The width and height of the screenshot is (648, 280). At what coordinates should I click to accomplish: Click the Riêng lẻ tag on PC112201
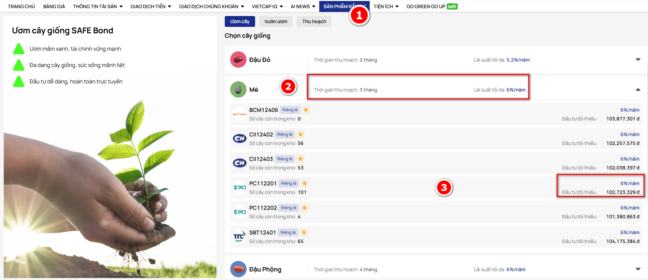coord(289,183)
